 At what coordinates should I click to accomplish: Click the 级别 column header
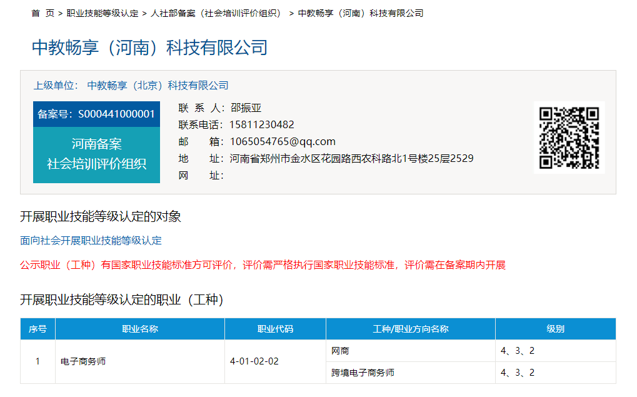[555, 329]
